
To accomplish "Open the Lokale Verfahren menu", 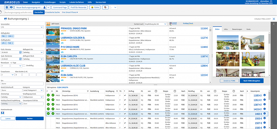I will 77,2.
